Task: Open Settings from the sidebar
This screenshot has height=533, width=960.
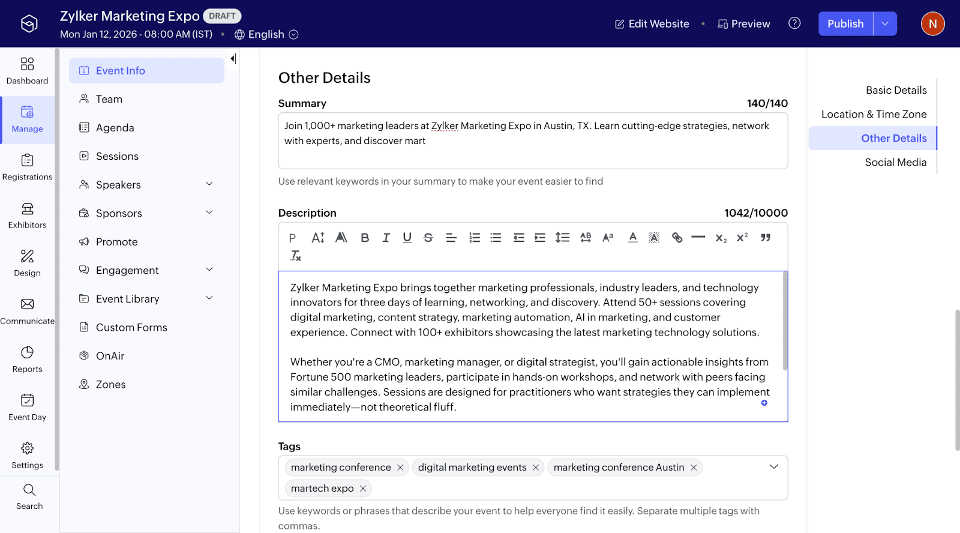Action: [27, 455]
